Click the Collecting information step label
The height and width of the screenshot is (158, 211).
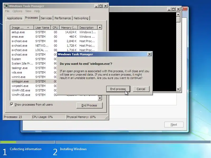pos(26,149)
